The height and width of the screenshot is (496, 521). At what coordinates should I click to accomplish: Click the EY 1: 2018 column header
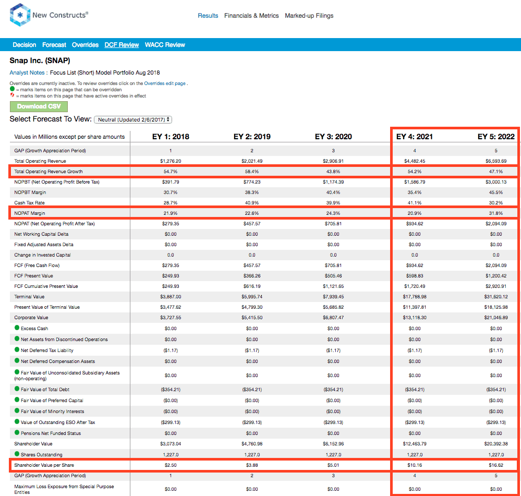click(x=171, y=137)
